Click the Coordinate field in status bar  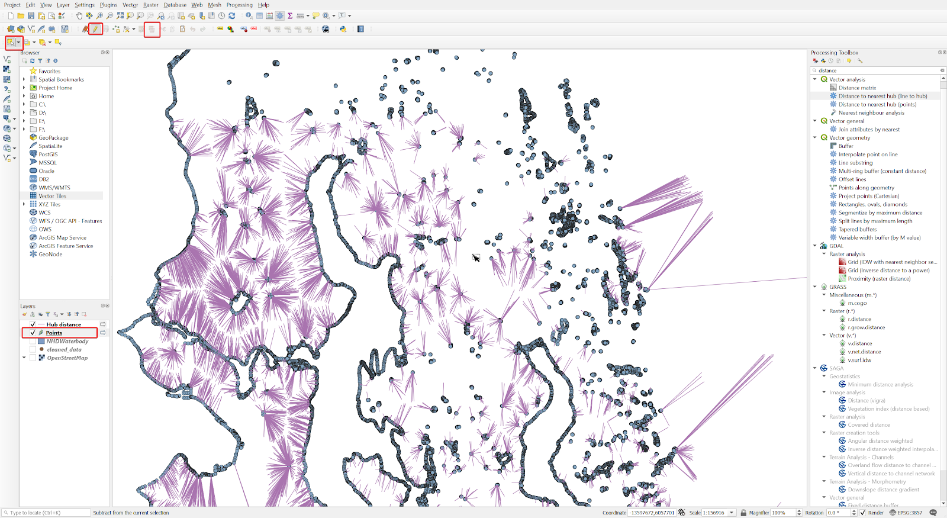click(x=652, y=513)
